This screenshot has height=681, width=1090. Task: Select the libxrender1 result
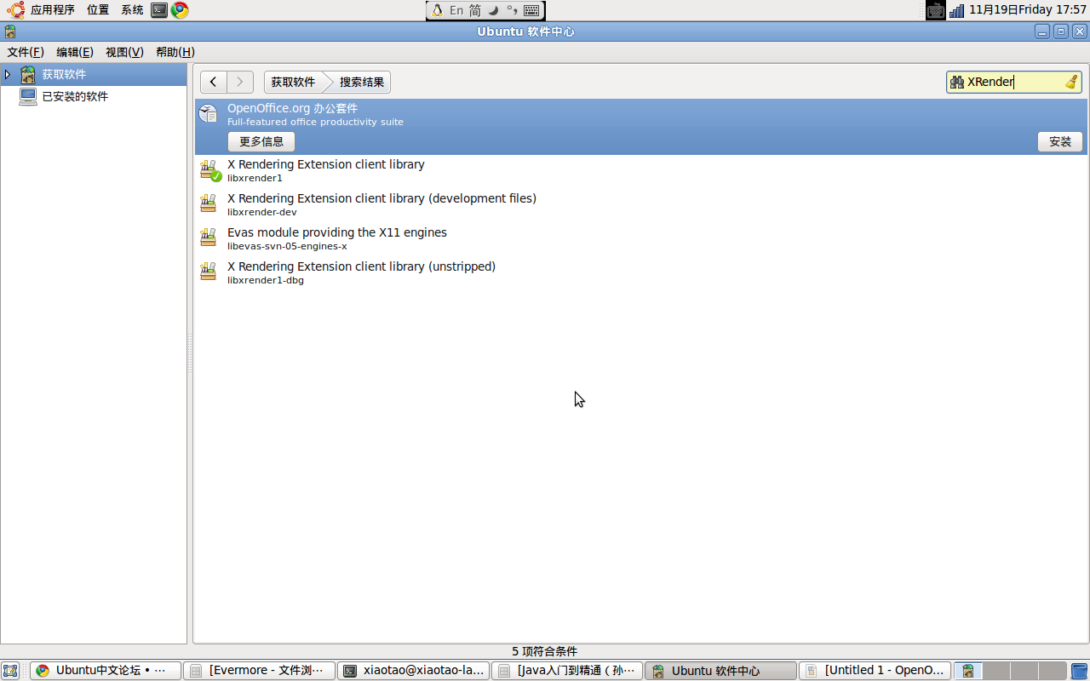tap(640, 170)
